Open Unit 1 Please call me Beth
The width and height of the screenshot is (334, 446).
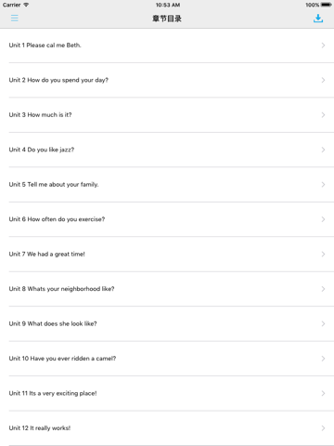[x=167, y=46]
